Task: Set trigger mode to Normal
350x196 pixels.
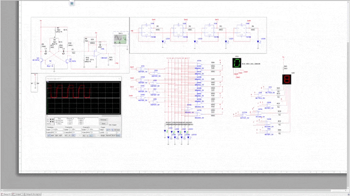Action: coord(108,135)
